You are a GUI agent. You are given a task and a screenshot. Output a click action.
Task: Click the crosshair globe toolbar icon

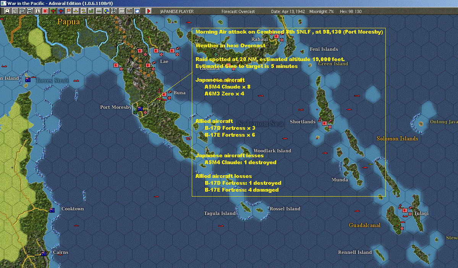click(114, 11)
